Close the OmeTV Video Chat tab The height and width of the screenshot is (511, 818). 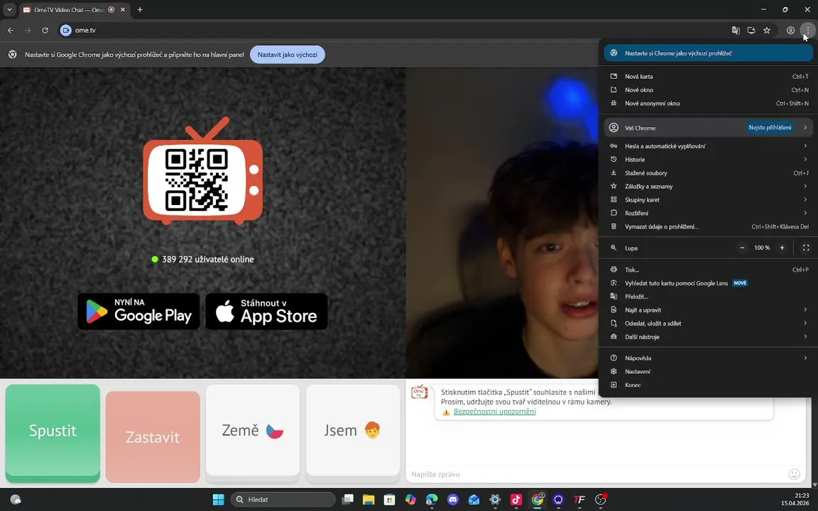[123, 9]
